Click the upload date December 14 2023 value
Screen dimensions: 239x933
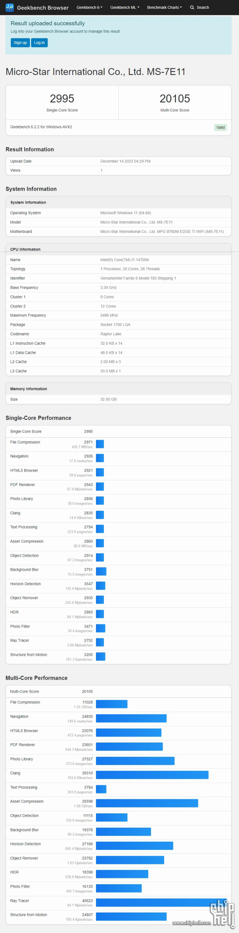coord(125,161)
